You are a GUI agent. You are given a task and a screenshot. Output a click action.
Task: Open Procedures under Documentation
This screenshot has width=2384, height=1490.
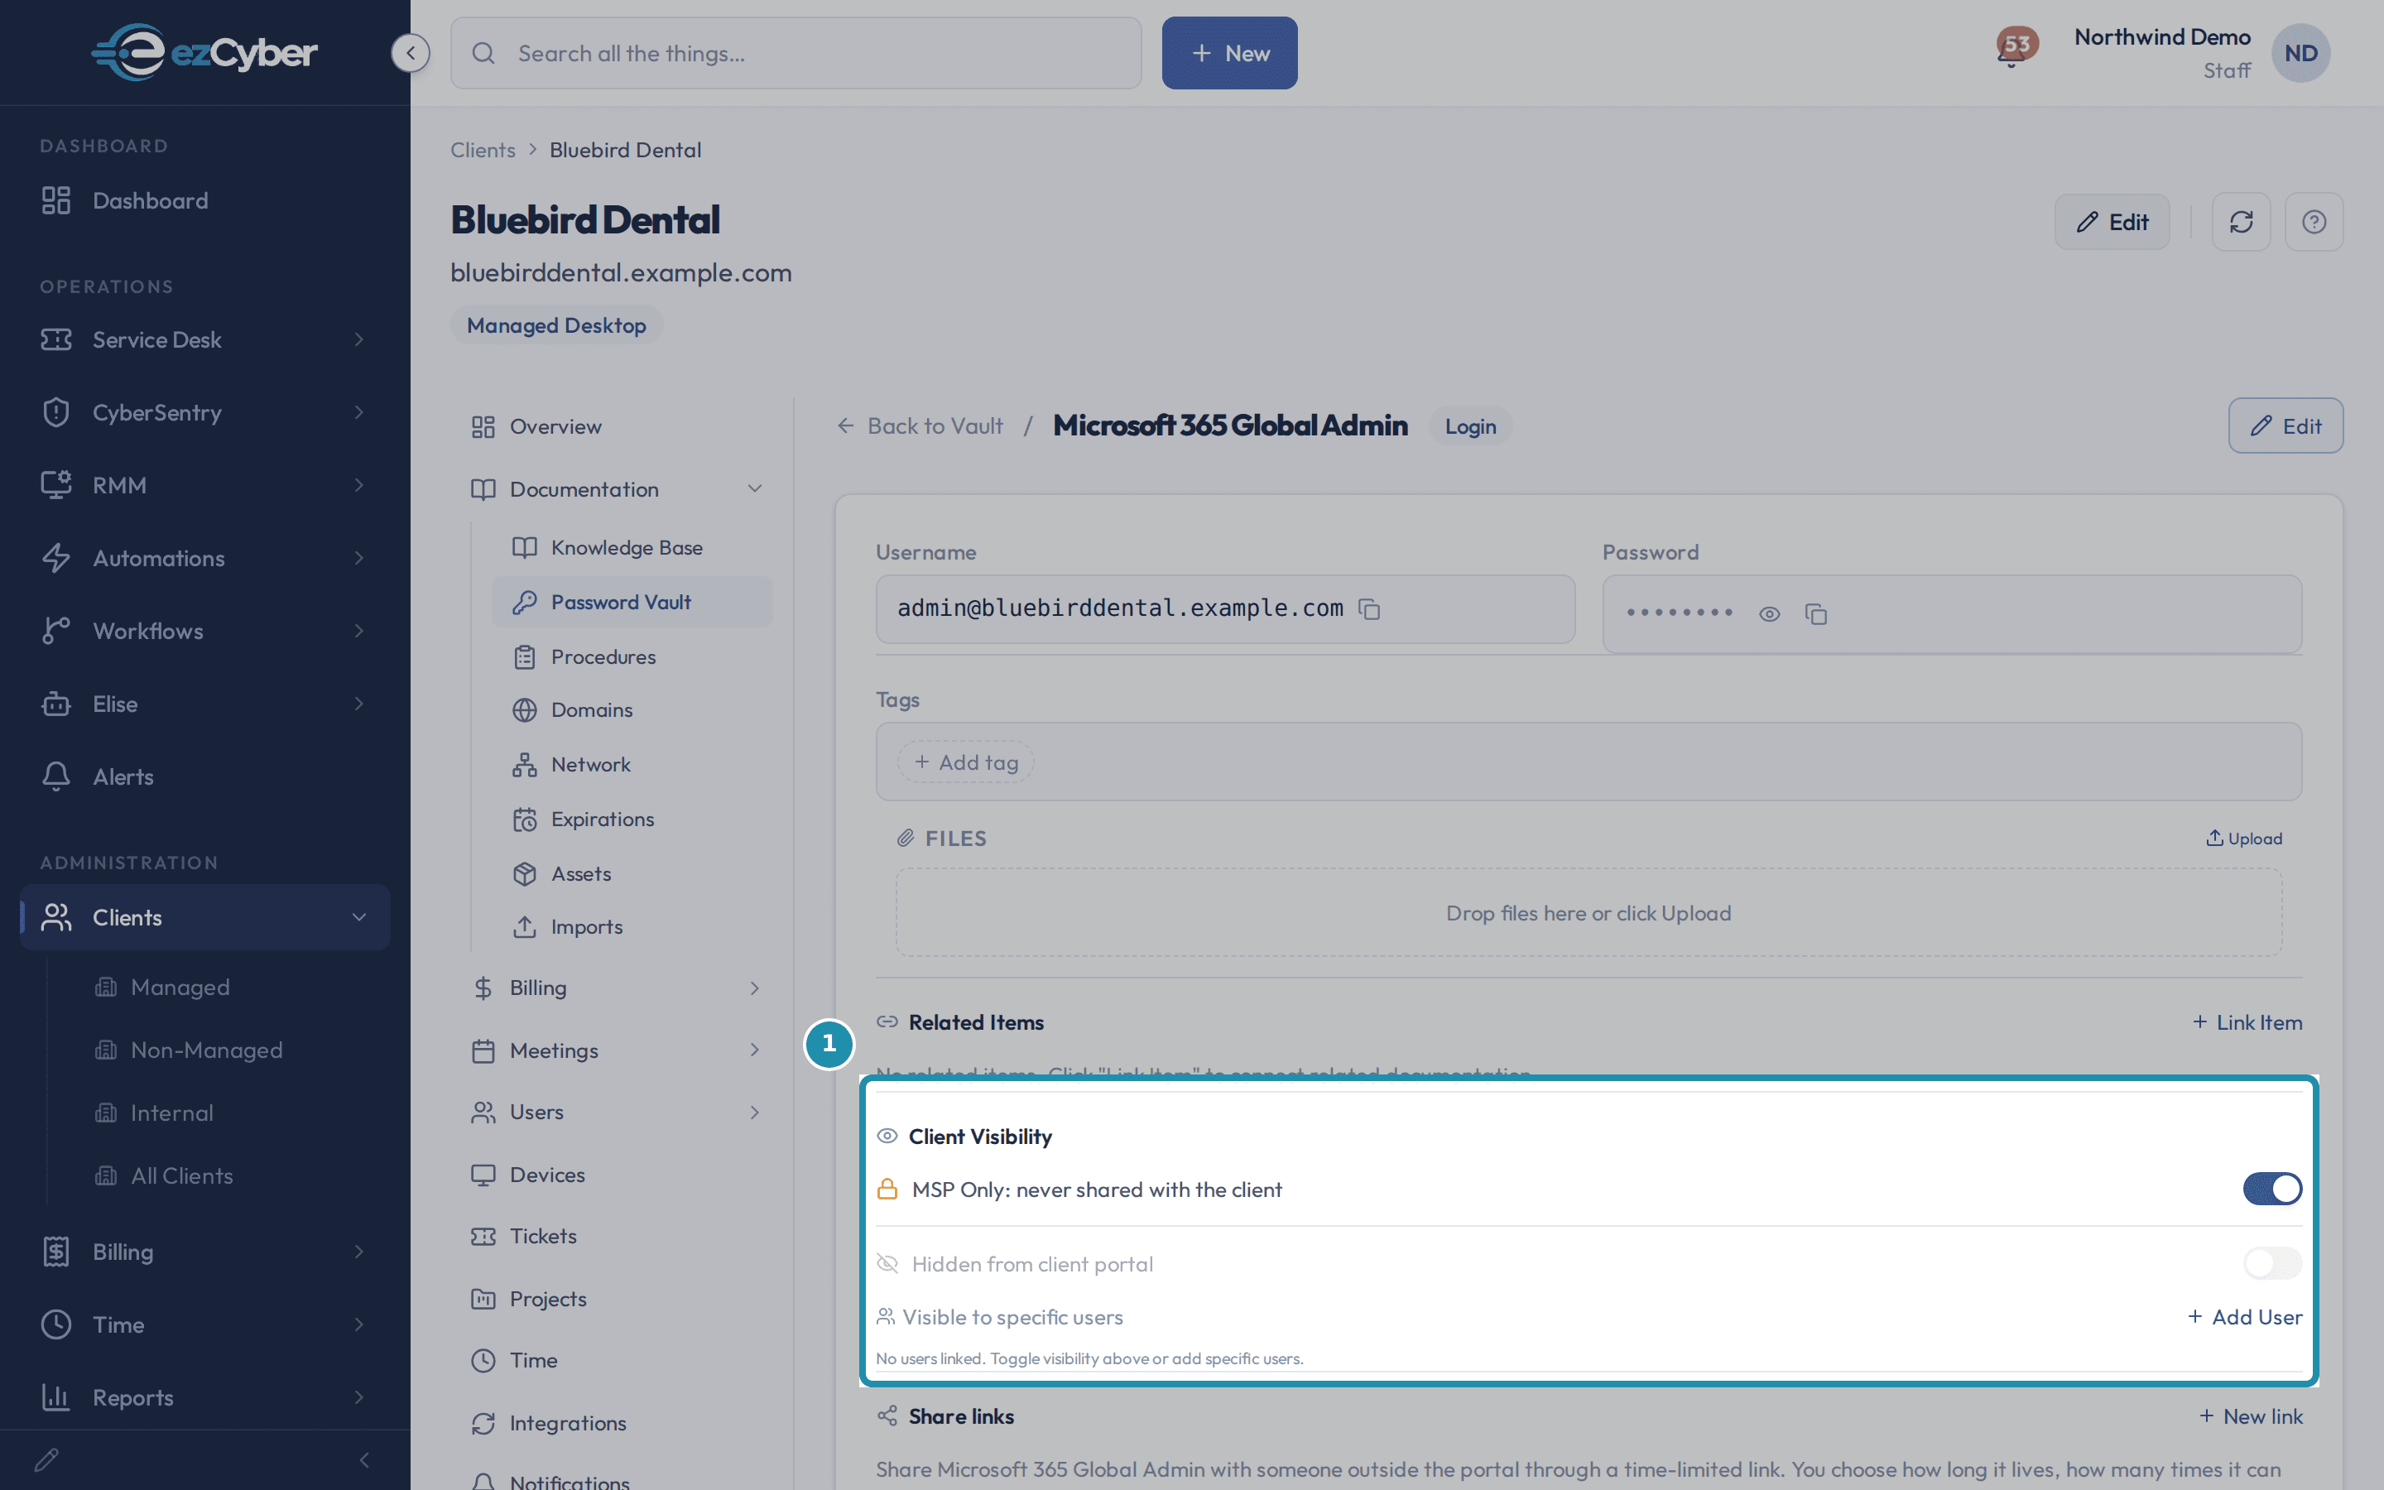[x=632, y=656]
